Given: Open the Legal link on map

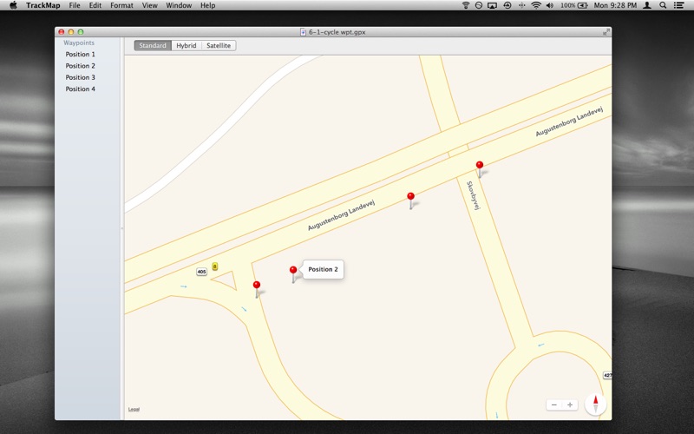Looking at the screenshot, I should (x=134, y=409).
